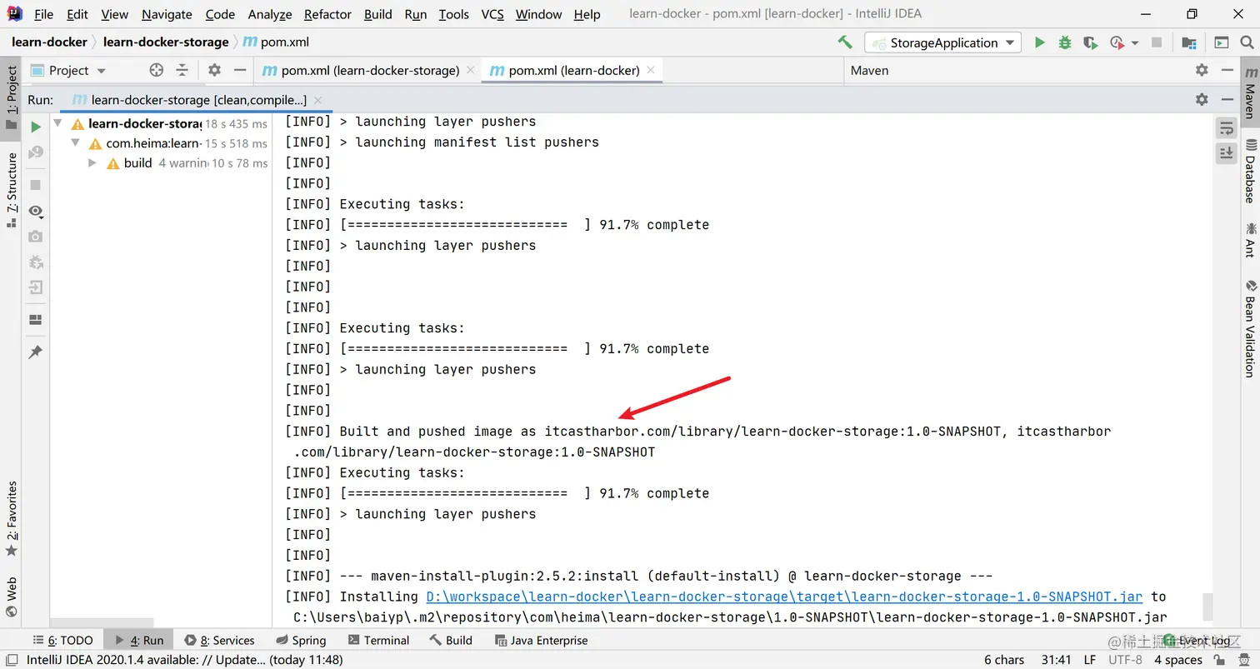Run the StorageApplication configuration
This screenshot has width=1260, height=669.
tap(1040, 42)
